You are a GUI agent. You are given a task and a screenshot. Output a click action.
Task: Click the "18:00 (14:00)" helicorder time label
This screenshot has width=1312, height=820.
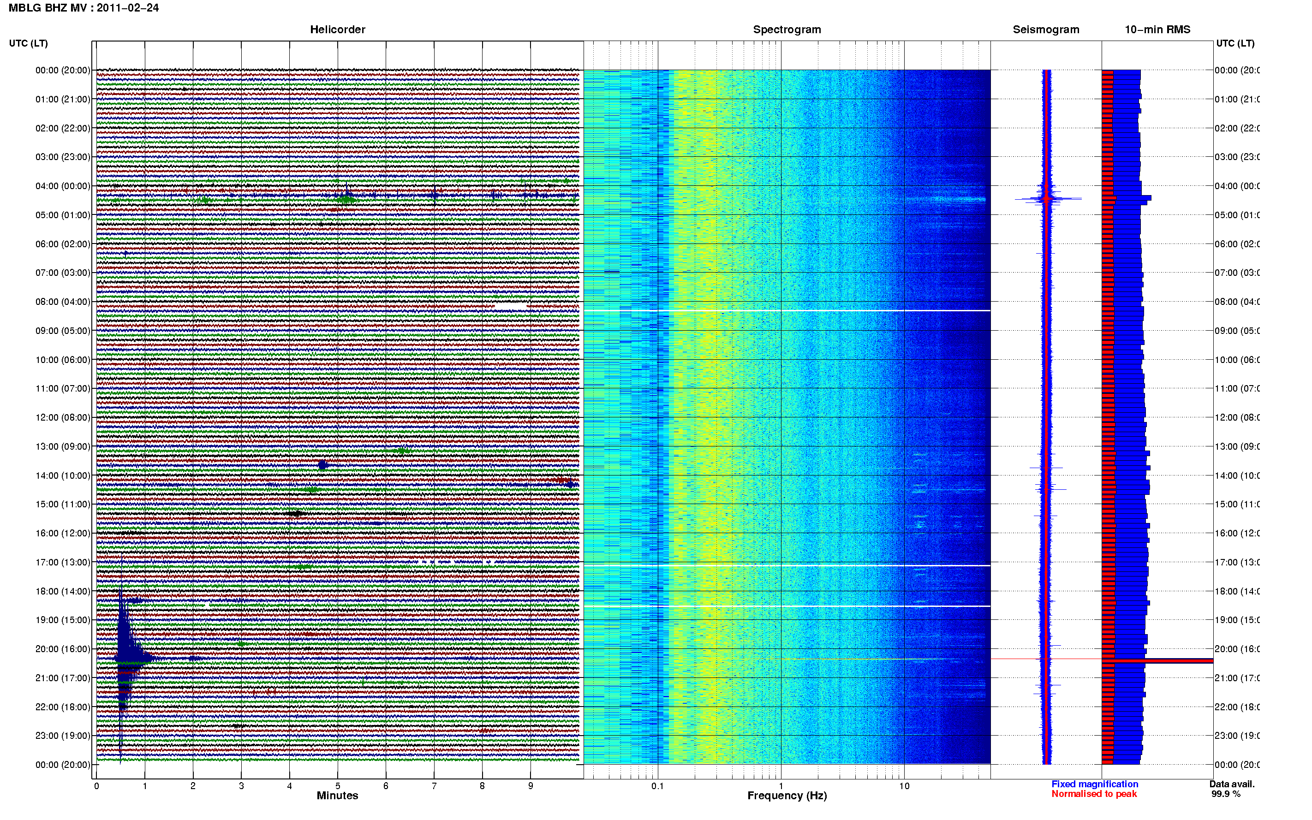(x=63, y=592)
